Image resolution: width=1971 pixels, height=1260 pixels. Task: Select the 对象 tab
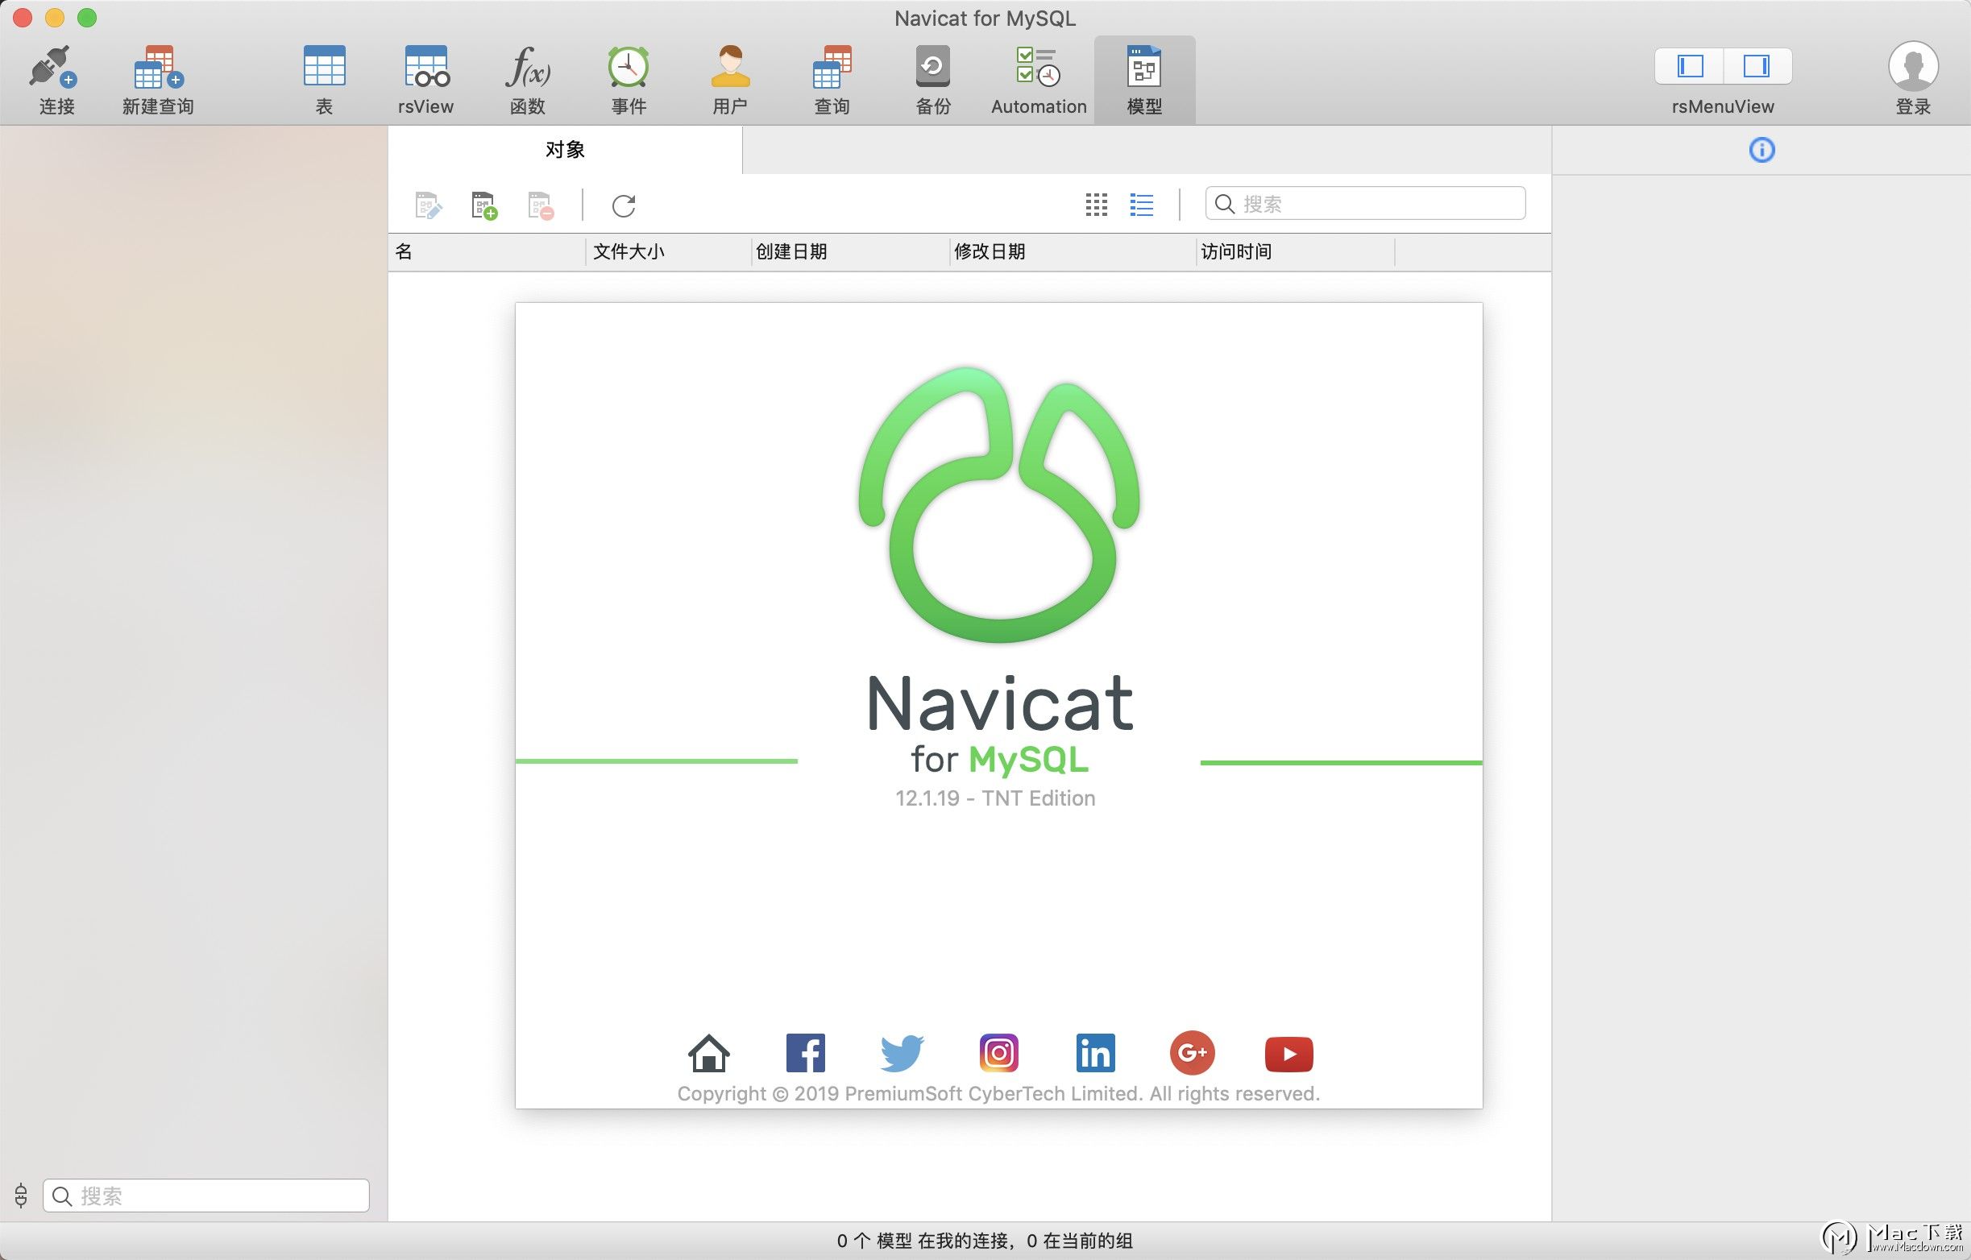coord(565,150)
